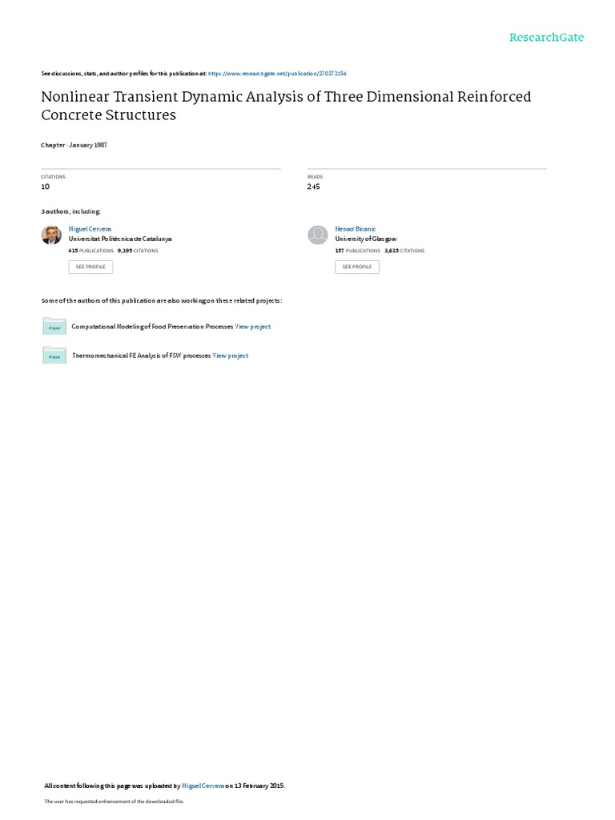Screen dimensions: 615x820
Task: Click Miguel Cervera's profile photo
Action: (x=51, y=235)
